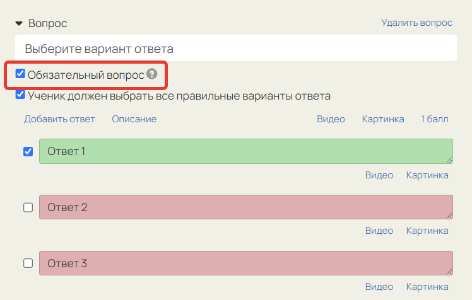Add Видео under Ответ 1

[379, 175]
